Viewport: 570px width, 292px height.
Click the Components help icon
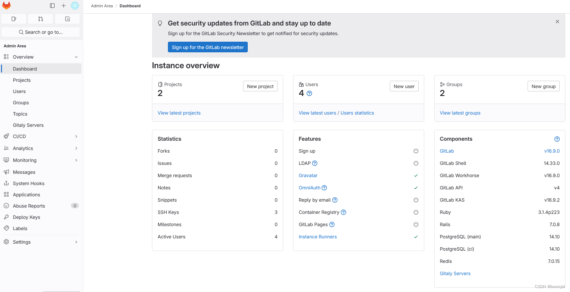(x=557, y=139)
